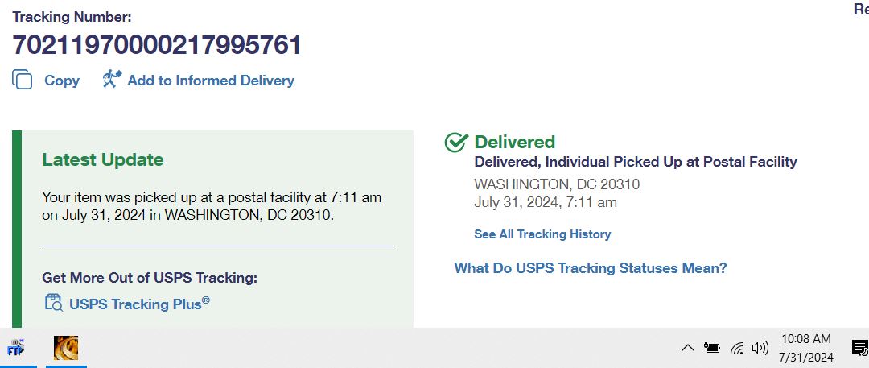The width and height of the screenshot is (869, 368).
Task: Open See All Tracking History
Action: click(x=542, y=234)
